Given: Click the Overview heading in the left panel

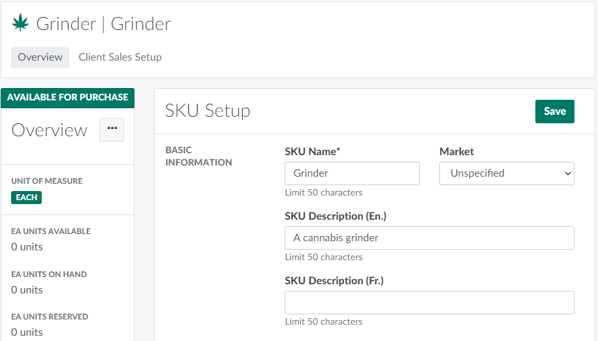Looking at the screenshot, I should tap(50, 130).
